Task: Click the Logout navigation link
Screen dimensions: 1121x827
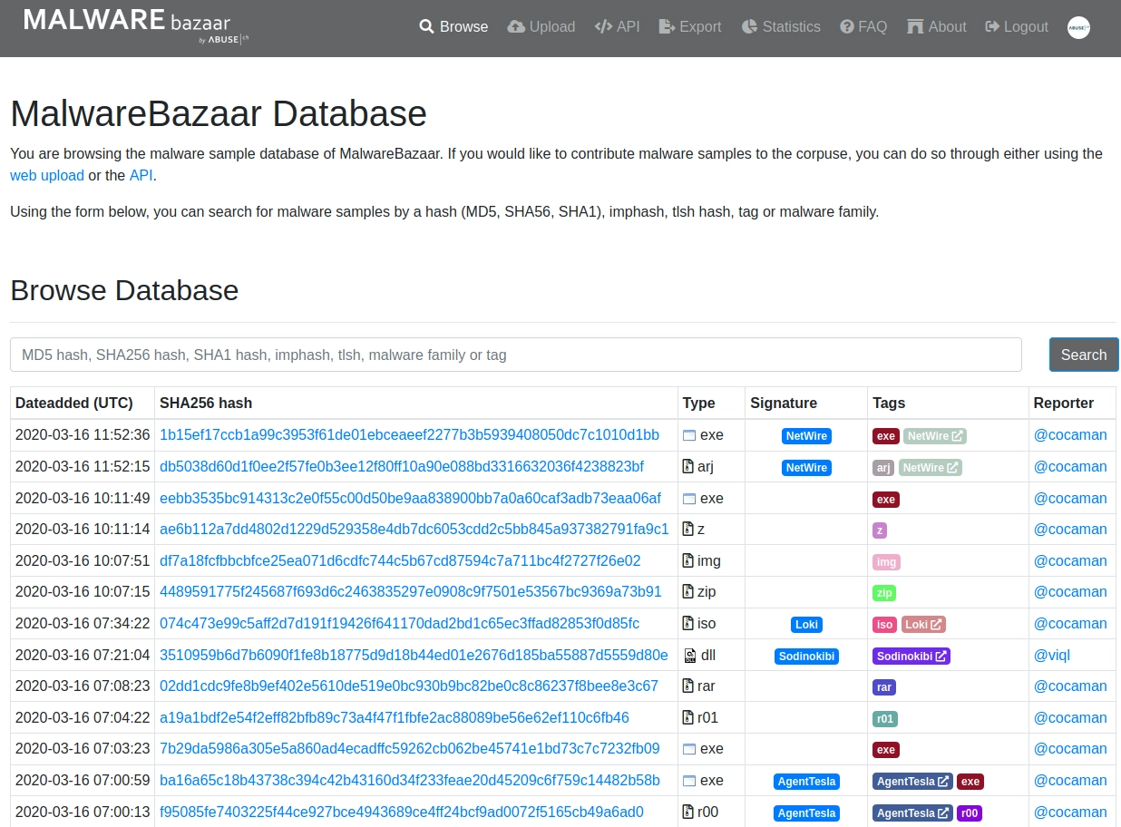Action: [x=1017, y=27]
